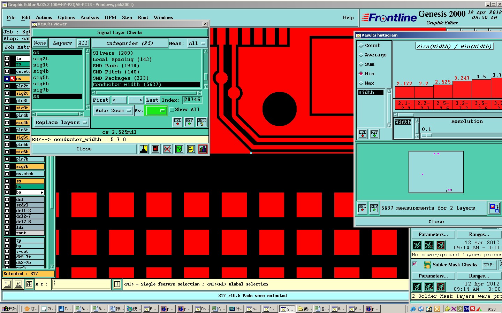The height and width of the screenshot is (313, 502).
Task: Open the Analysis menu
Action: coord(90,17)
